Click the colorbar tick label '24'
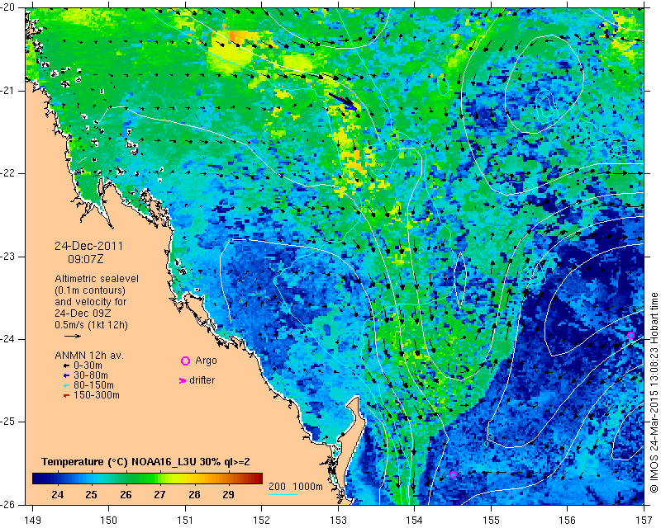661x528 pixels. tap(58, 494)
